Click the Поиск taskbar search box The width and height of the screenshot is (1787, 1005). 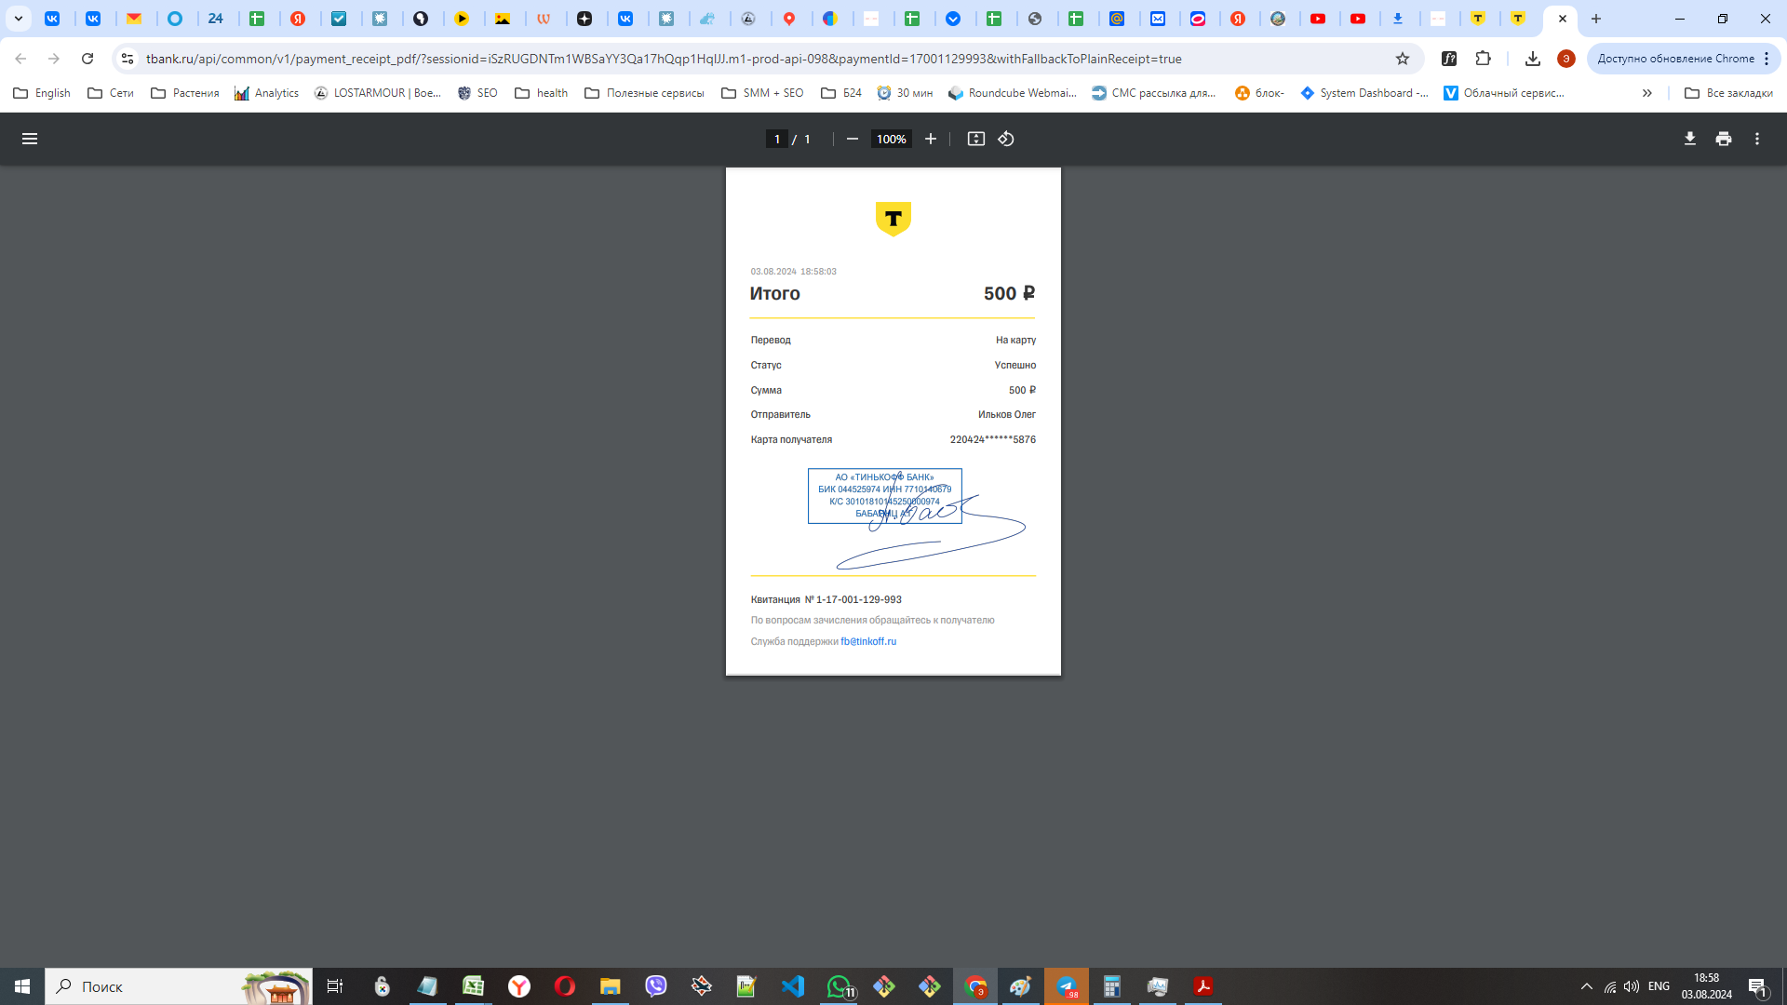tap(179, 986)
